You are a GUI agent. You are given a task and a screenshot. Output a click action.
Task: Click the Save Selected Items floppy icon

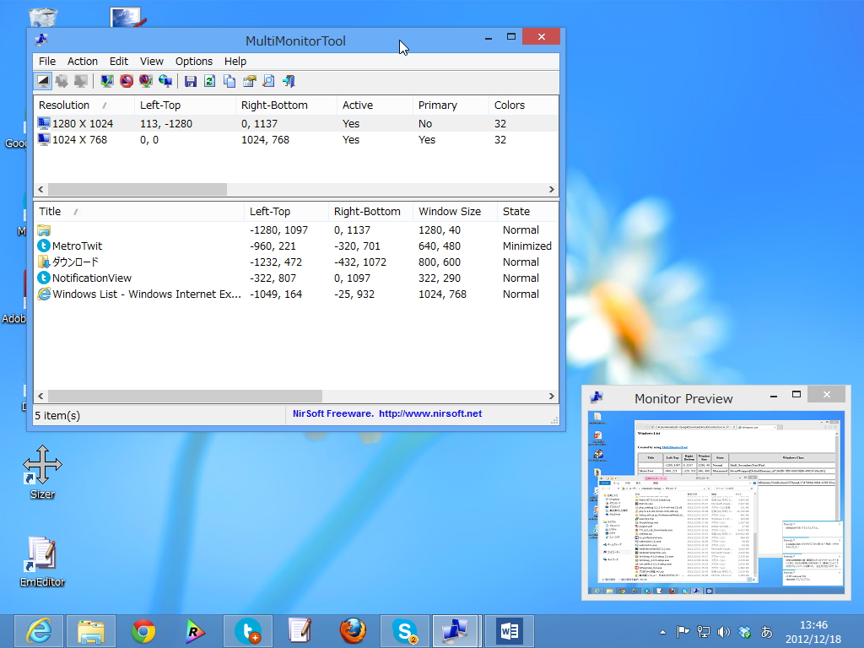tap(191, 81)
